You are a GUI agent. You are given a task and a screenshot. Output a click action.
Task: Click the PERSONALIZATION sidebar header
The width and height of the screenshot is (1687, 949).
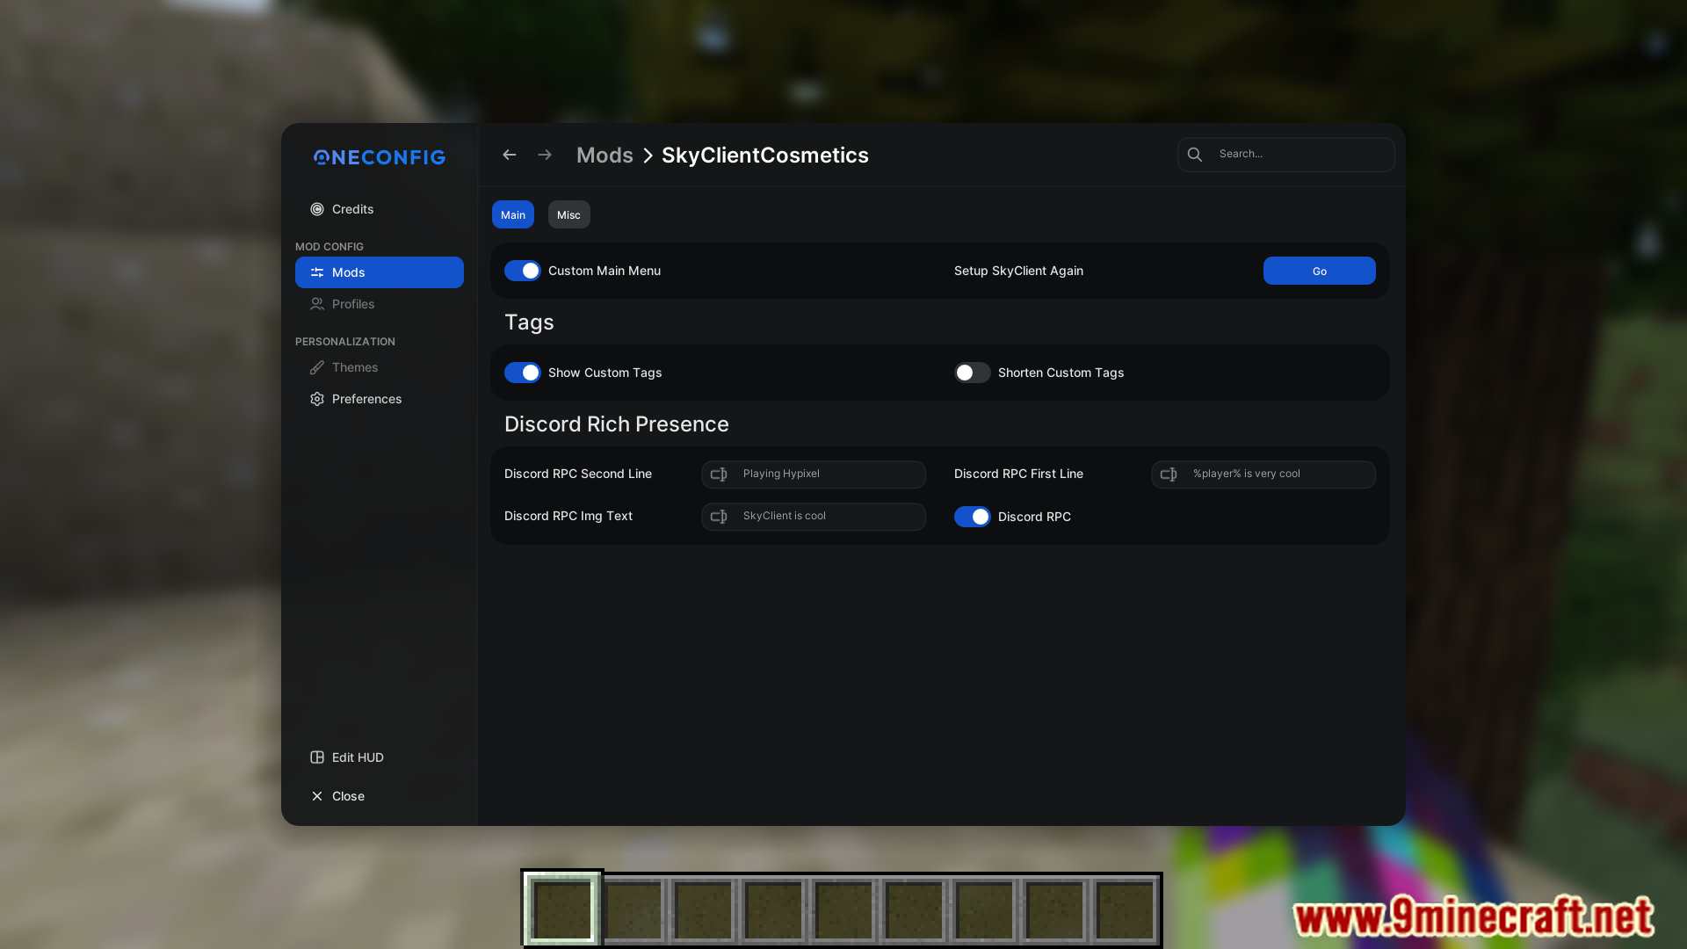coord(345,342)
